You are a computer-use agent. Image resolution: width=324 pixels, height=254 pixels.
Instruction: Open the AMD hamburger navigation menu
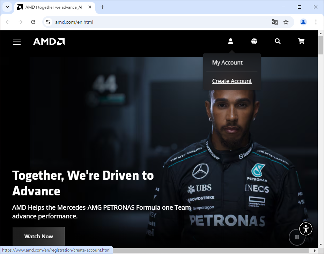click(x=17, y=42)
